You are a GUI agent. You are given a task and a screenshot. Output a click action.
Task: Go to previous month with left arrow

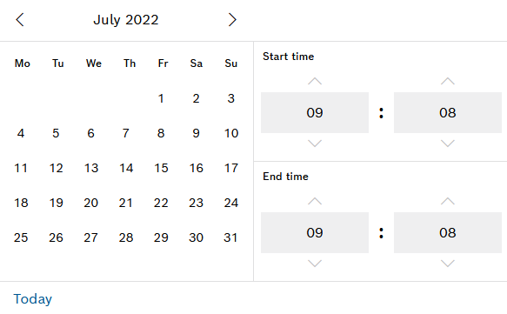pos(20,20)
